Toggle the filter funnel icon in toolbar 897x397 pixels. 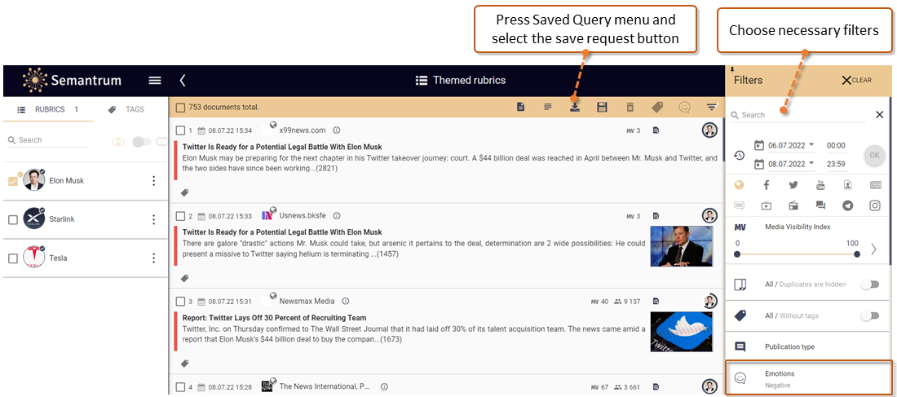(712, 107)
